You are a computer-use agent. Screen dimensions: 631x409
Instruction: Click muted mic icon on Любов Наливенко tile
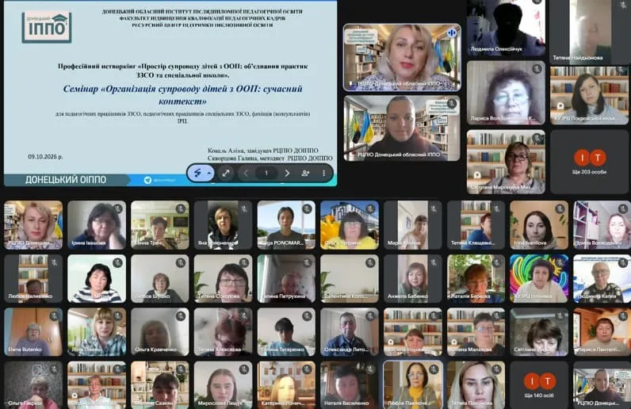[x=55, y=262]
